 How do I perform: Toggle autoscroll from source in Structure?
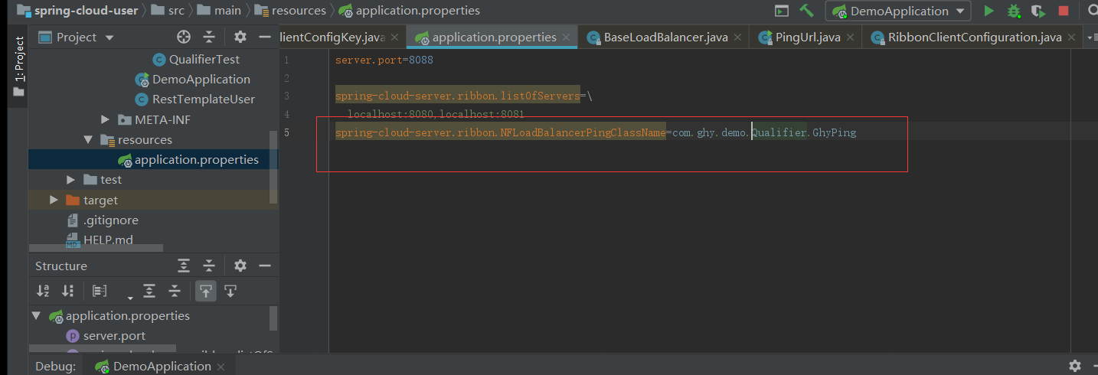pos(230,291)
